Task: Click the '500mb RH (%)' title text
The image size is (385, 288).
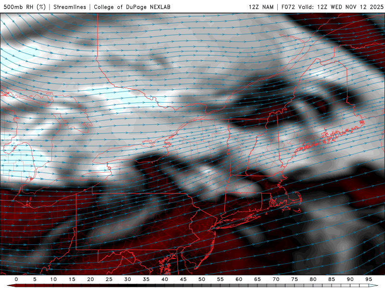Action: point(25,7)
